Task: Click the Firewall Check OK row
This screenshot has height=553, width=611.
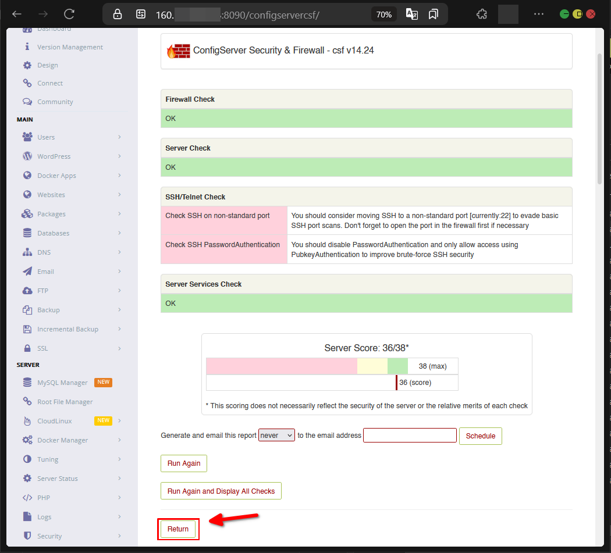Action: pyautogui.click(x=366, y=119)
